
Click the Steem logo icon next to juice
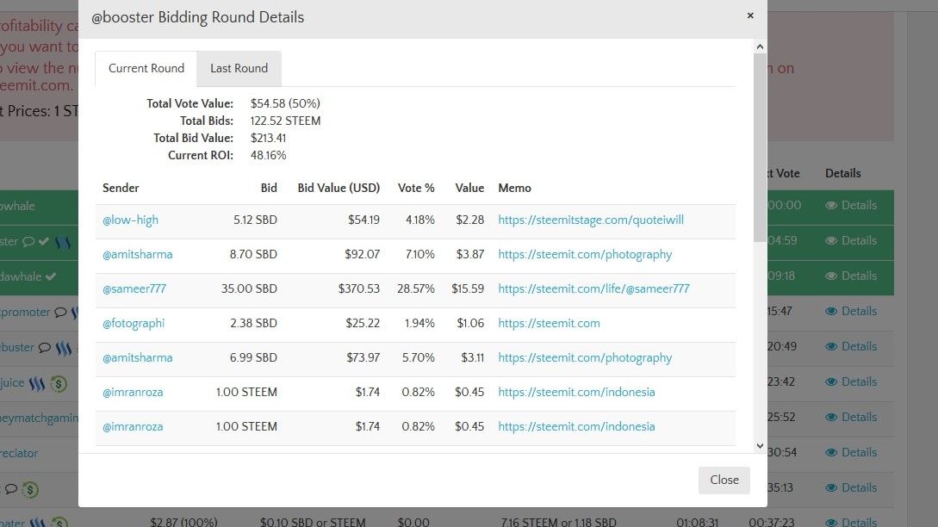[37, 383]
